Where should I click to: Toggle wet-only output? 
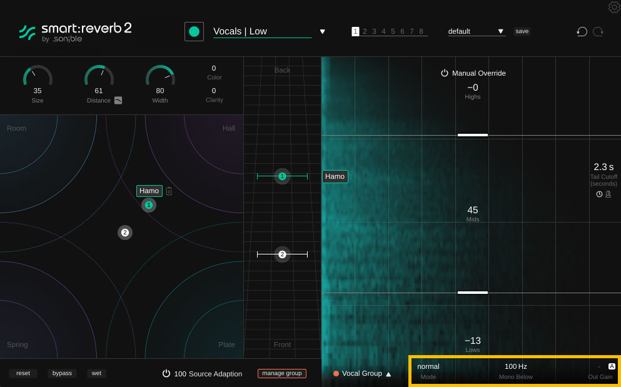pyautogui.click(x=97, y=373)
